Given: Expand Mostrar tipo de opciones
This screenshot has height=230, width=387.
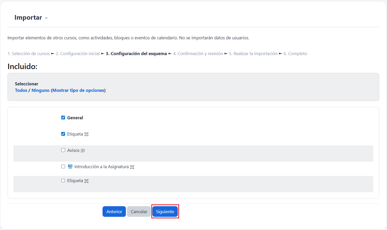Looking at the screenshot, I should point(78,90).
